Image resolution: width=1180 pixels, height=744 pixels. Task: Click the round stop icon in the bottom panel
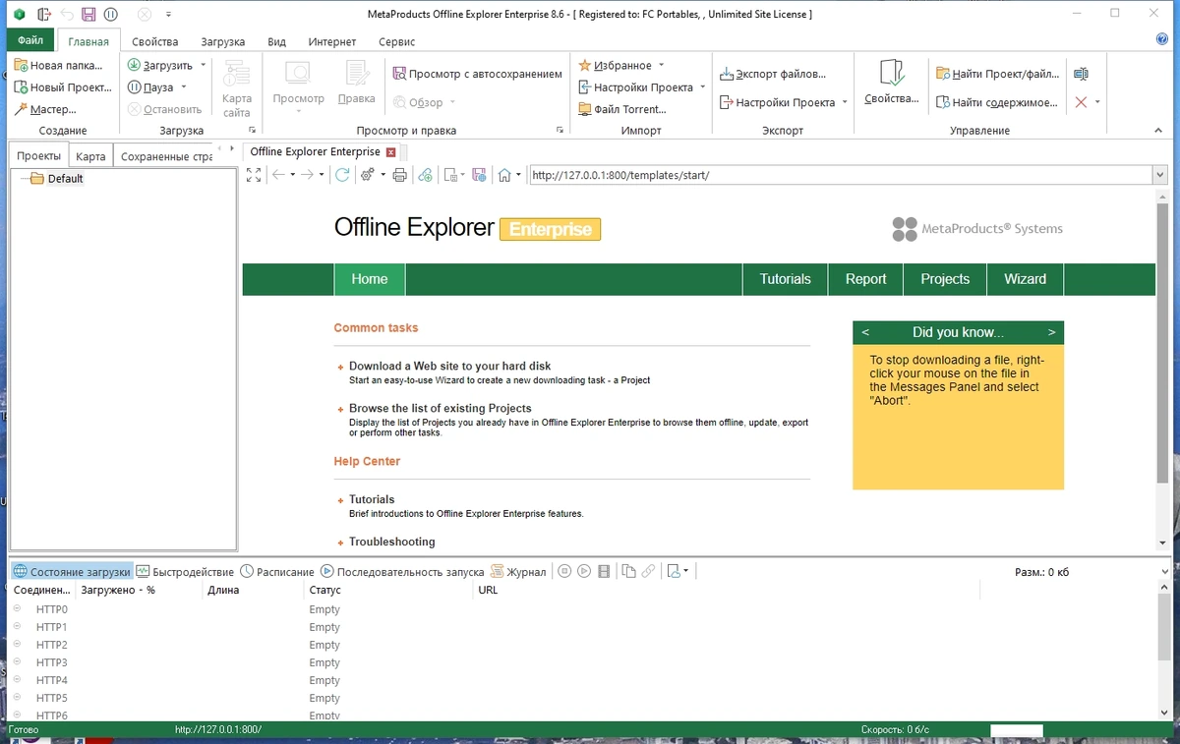pyautogui.click(x=563, y=571)
